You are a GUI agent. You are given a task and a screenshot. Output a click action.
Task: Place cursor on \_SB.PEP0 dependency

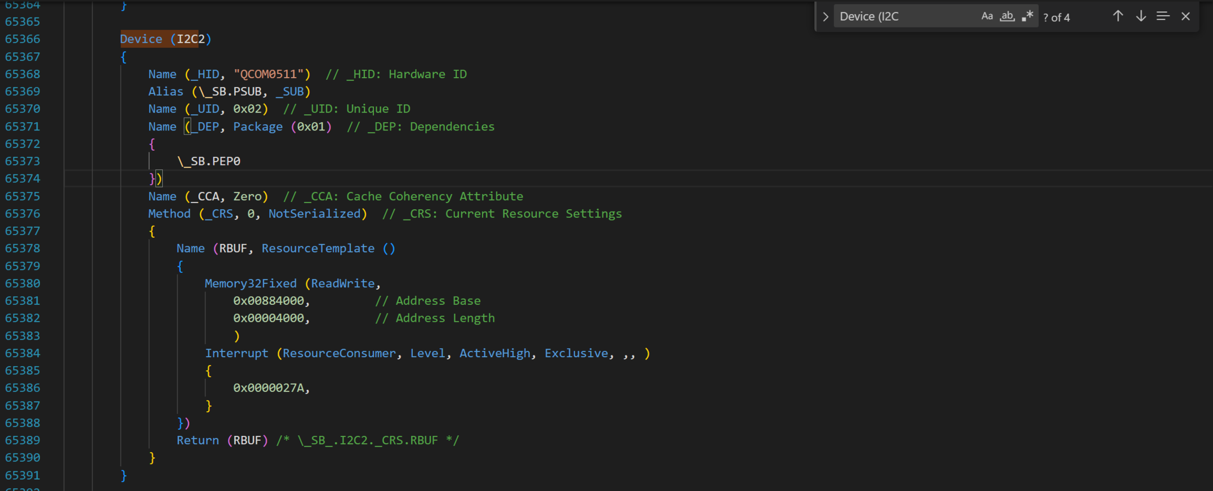click(209, 161)
